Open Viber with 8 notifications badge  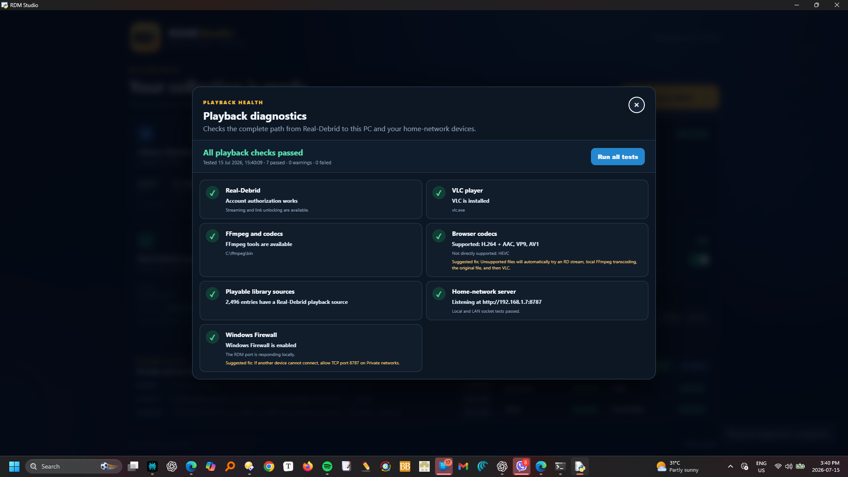tap(522, 466)
